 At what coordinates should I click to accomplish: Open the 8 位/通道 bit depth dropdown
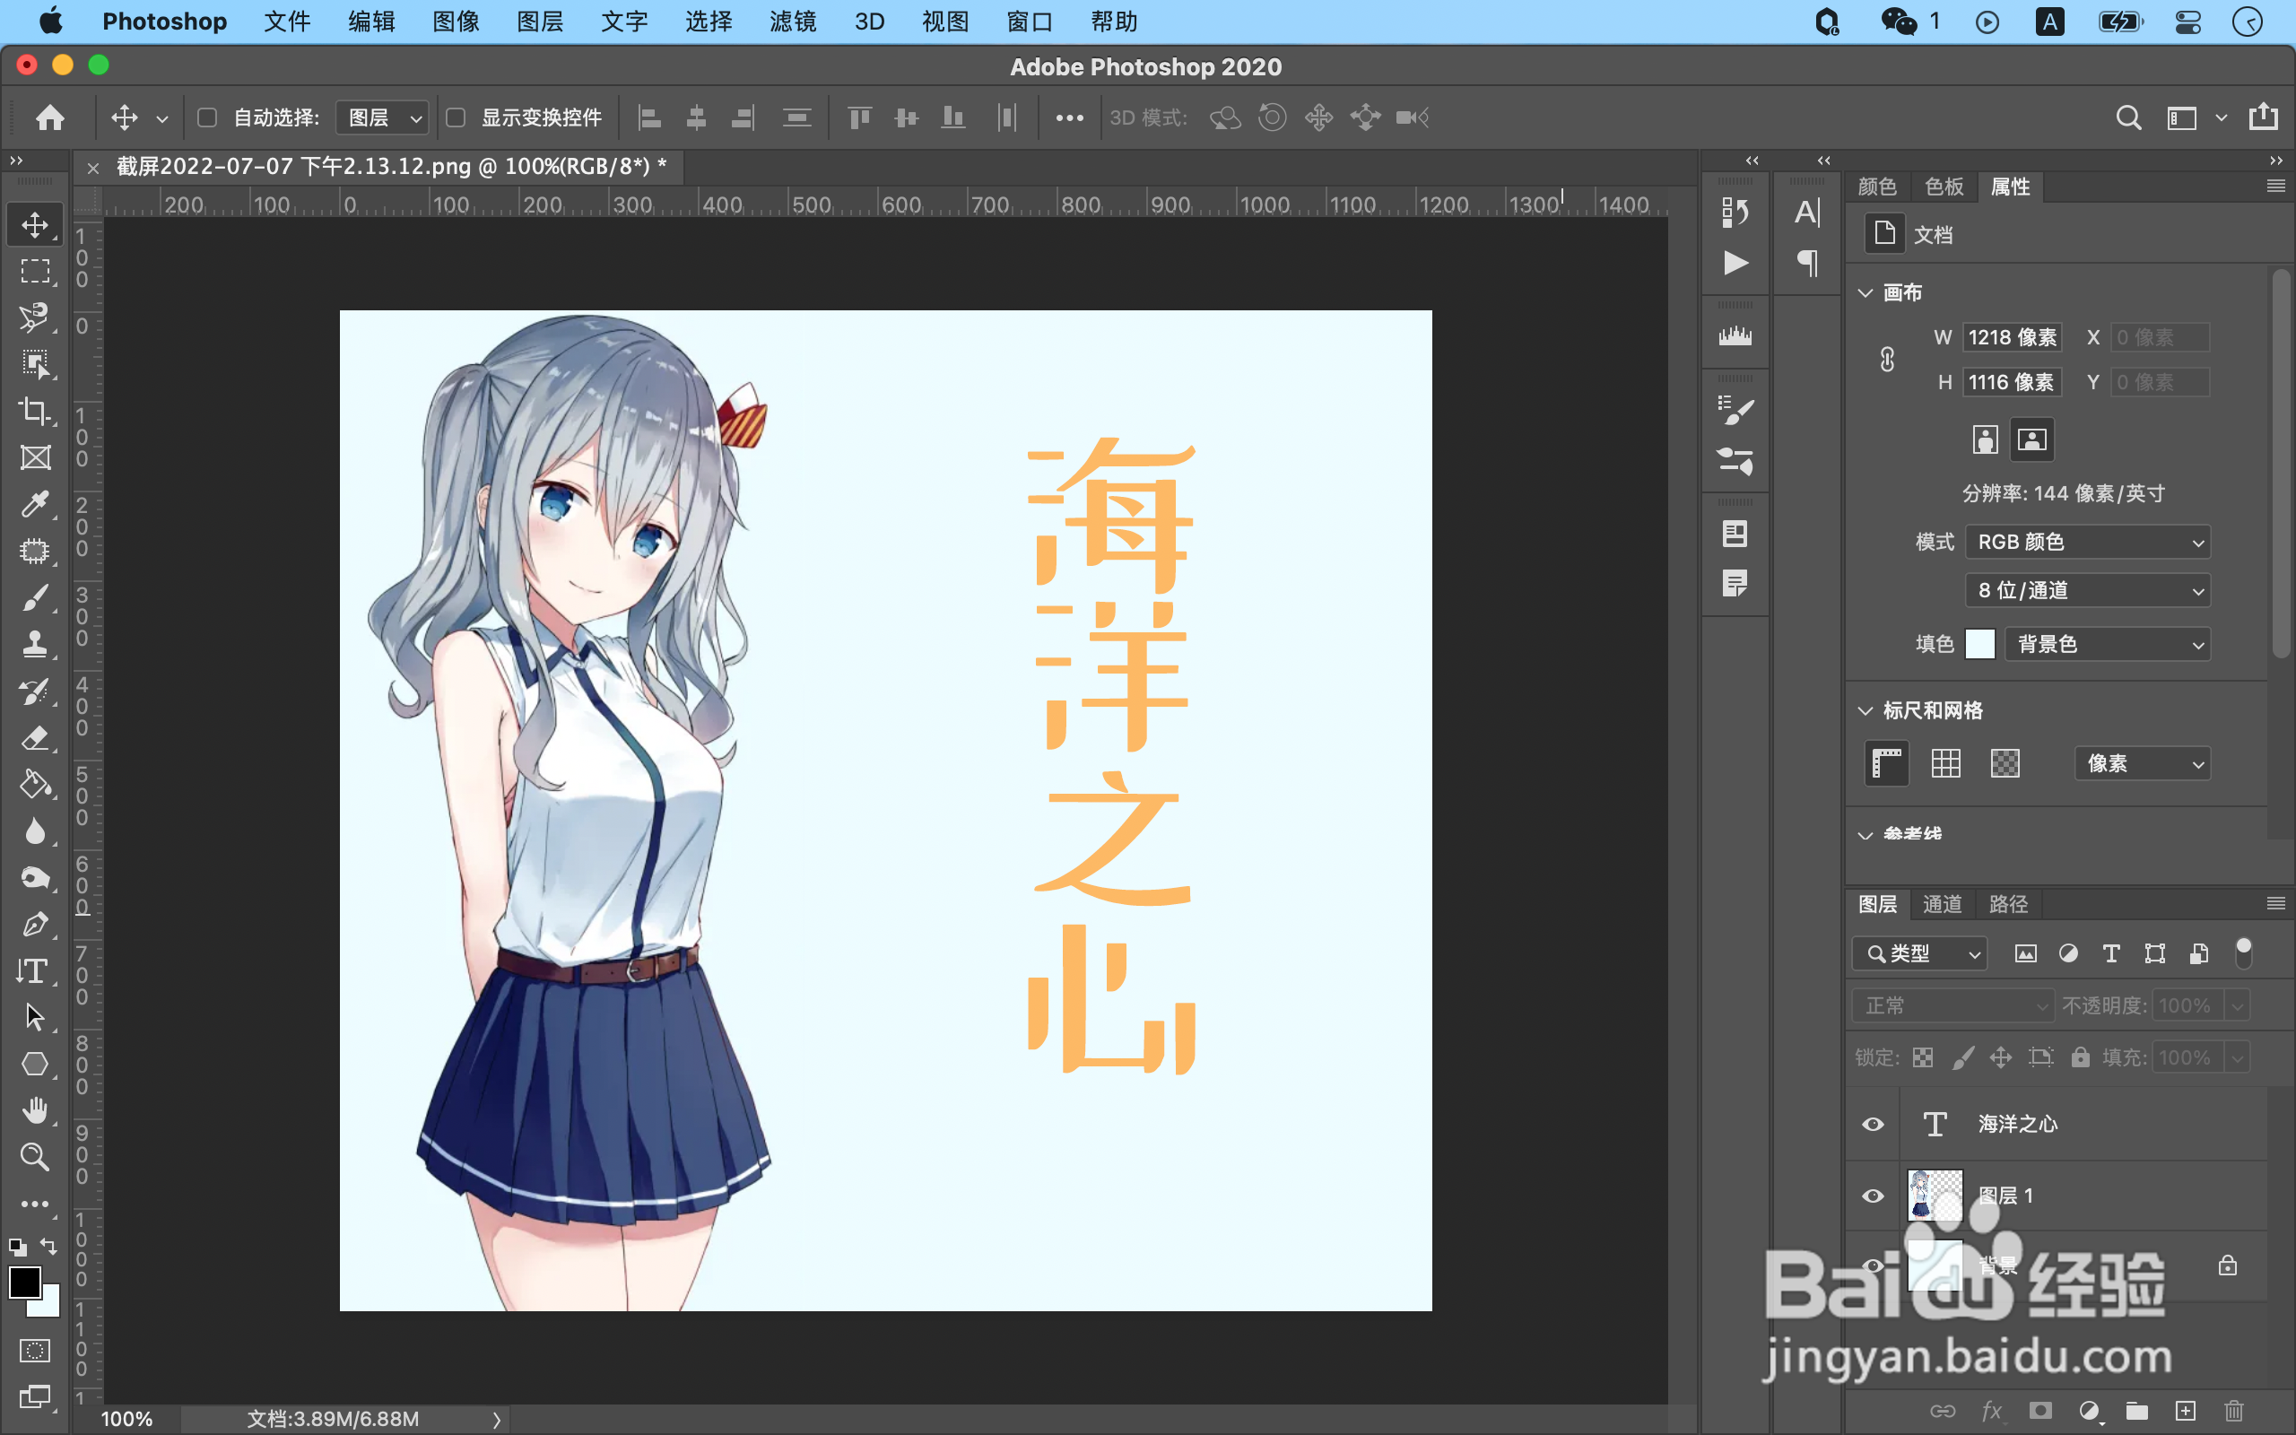tap(2087, 590)
